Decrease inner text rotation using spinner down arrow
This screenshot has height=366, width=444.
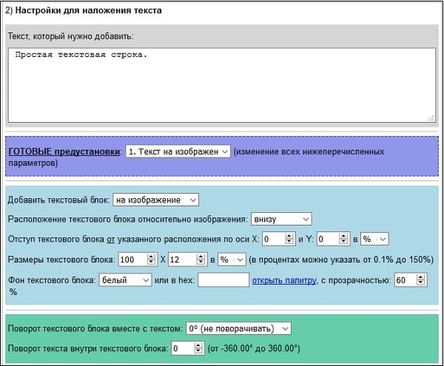tap(198, 352)
